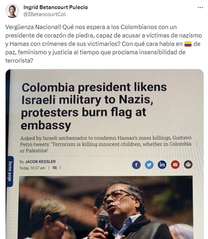
Task: Click the article subheading about Israeli ambassador
Action: (106, 144)
